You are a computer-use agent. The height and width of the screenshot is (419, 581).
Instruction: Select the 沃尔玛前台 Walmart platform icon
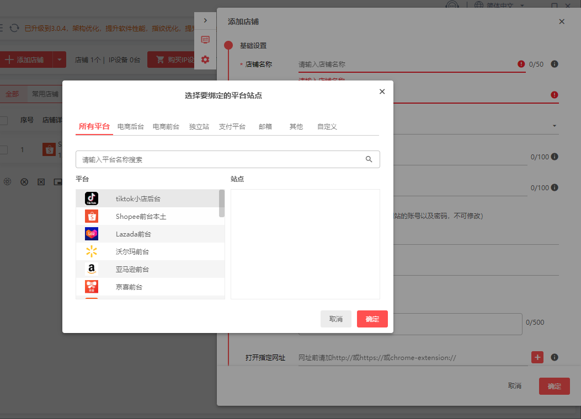point(92,251)
